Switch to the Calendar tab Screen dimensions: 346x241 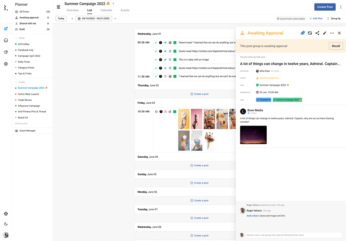tap(106, 10)
